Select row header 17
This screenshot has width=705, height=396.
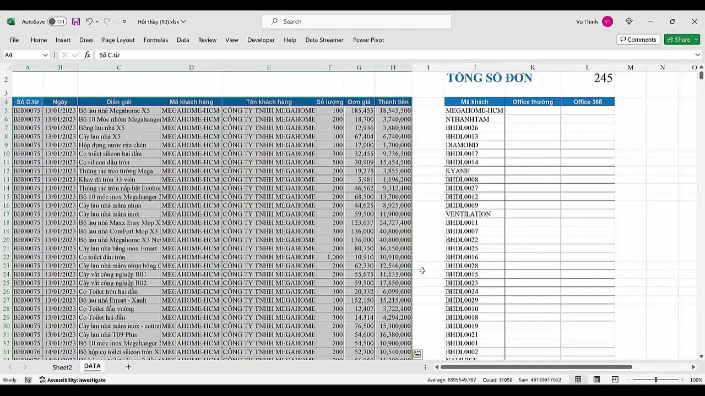(6, 214)
